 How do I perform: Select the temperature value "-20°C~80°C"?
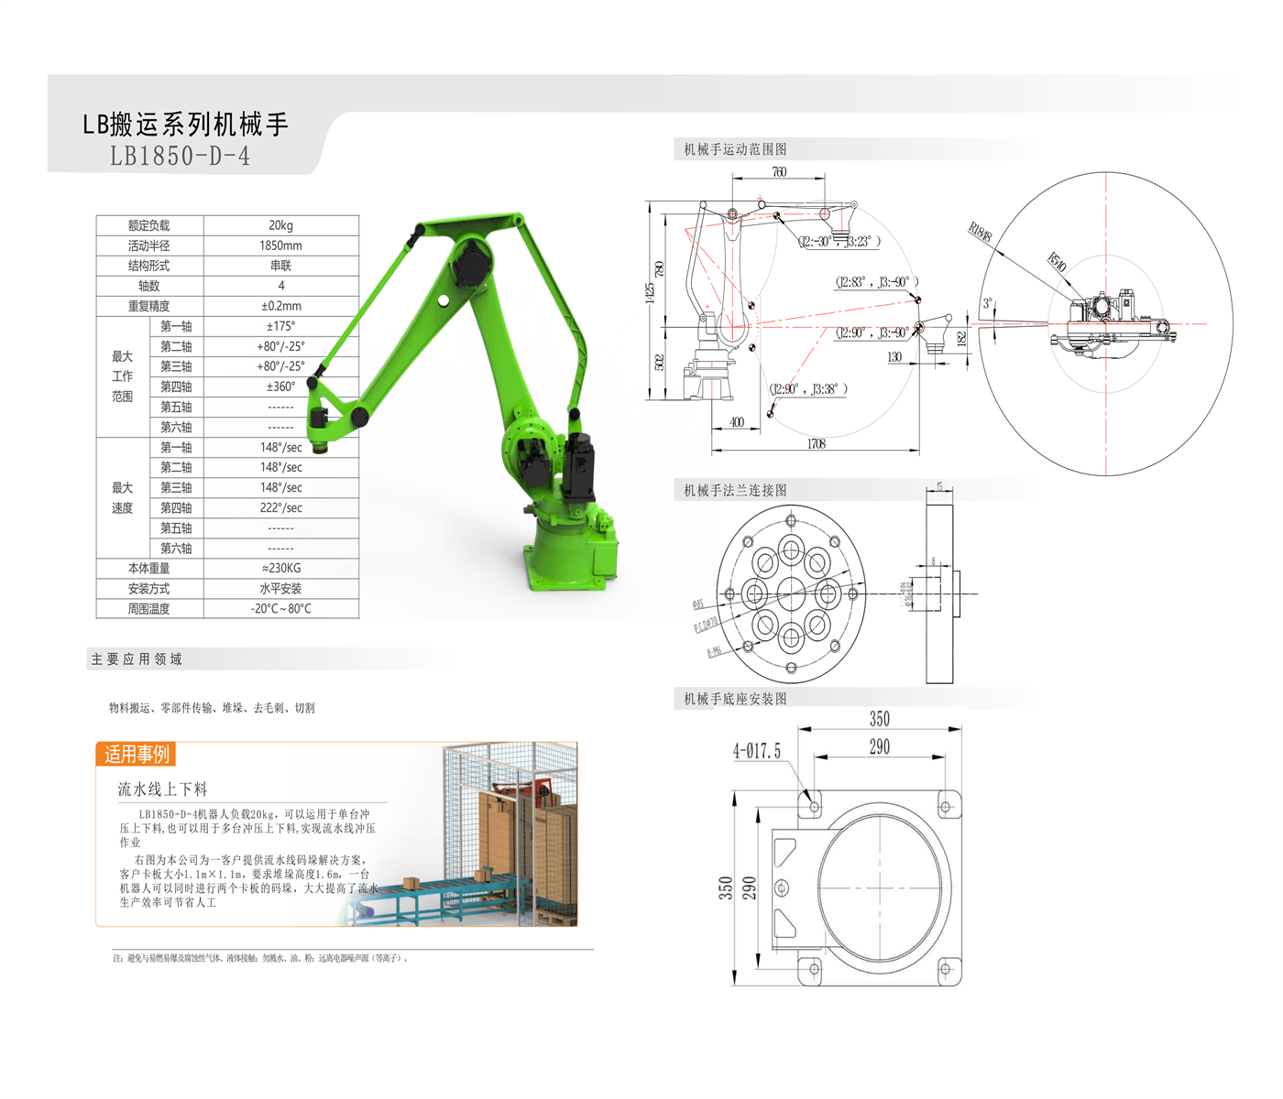pyautogui.click(x=281, y=608)
